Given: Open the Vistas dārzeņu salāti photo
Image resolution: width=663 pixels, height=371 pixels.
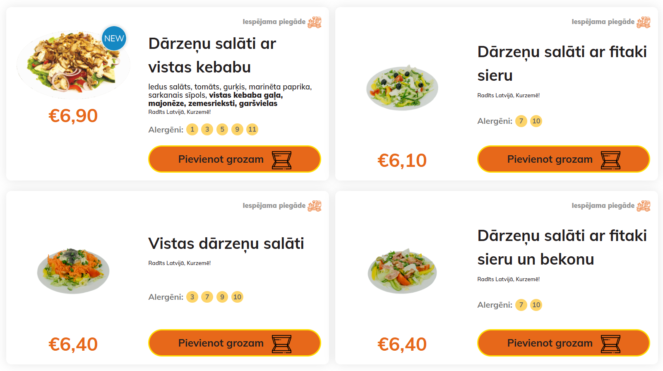Looking at the screenshot, I should [73, 271].
